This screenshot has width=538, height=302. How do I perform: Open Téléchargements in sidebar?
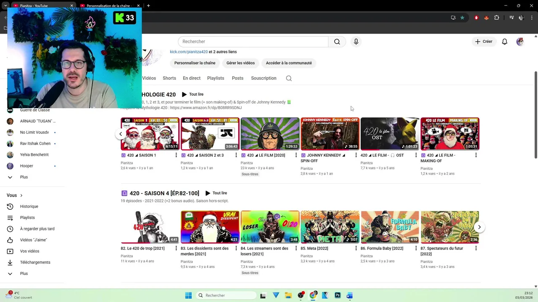point(35,262)
